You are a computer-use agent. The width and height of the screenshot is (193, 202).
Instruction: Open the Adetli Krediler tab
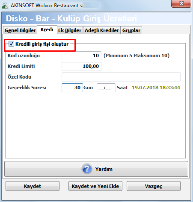coord(102,30)
